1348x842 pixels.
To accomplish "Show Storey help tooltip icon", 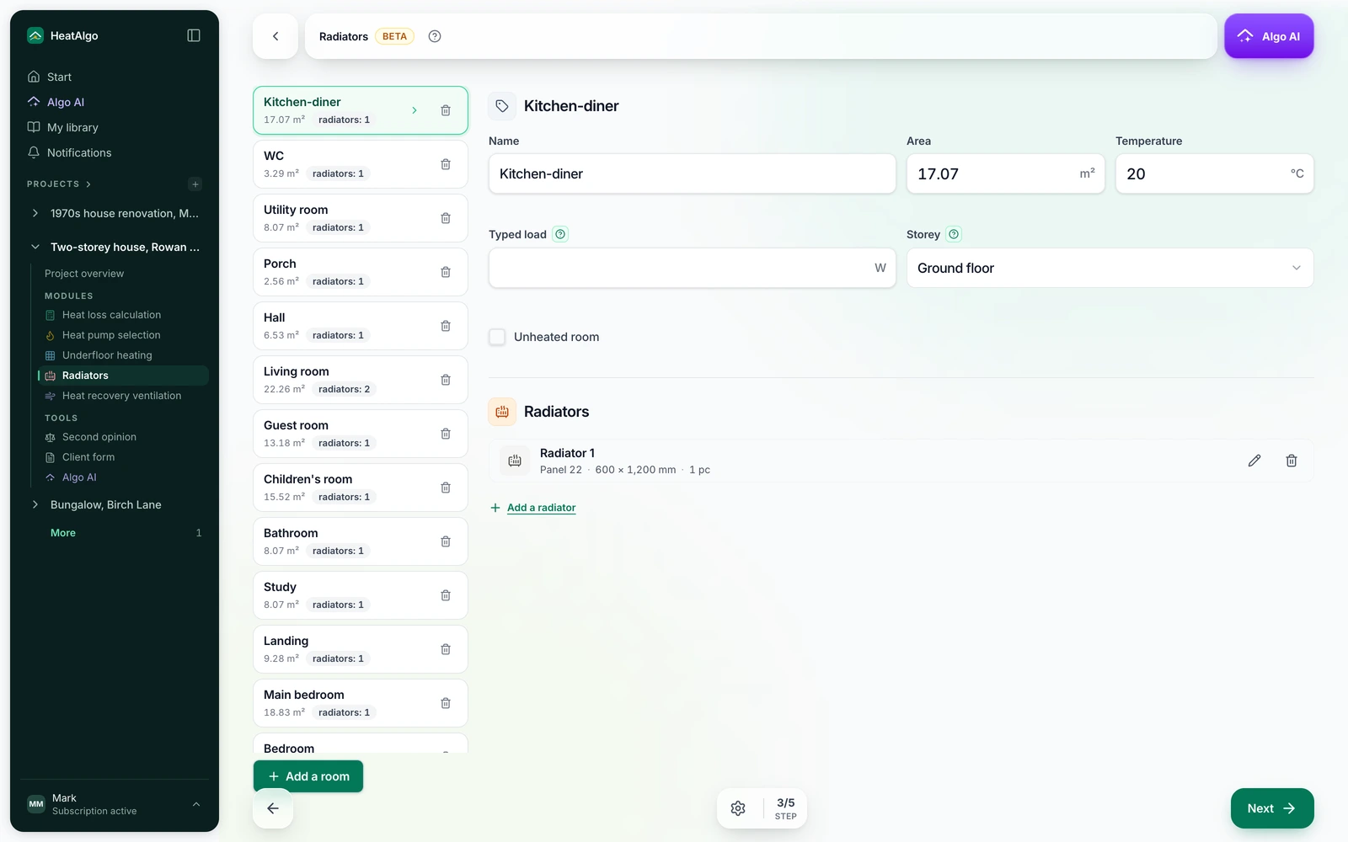I will point(954,234).
